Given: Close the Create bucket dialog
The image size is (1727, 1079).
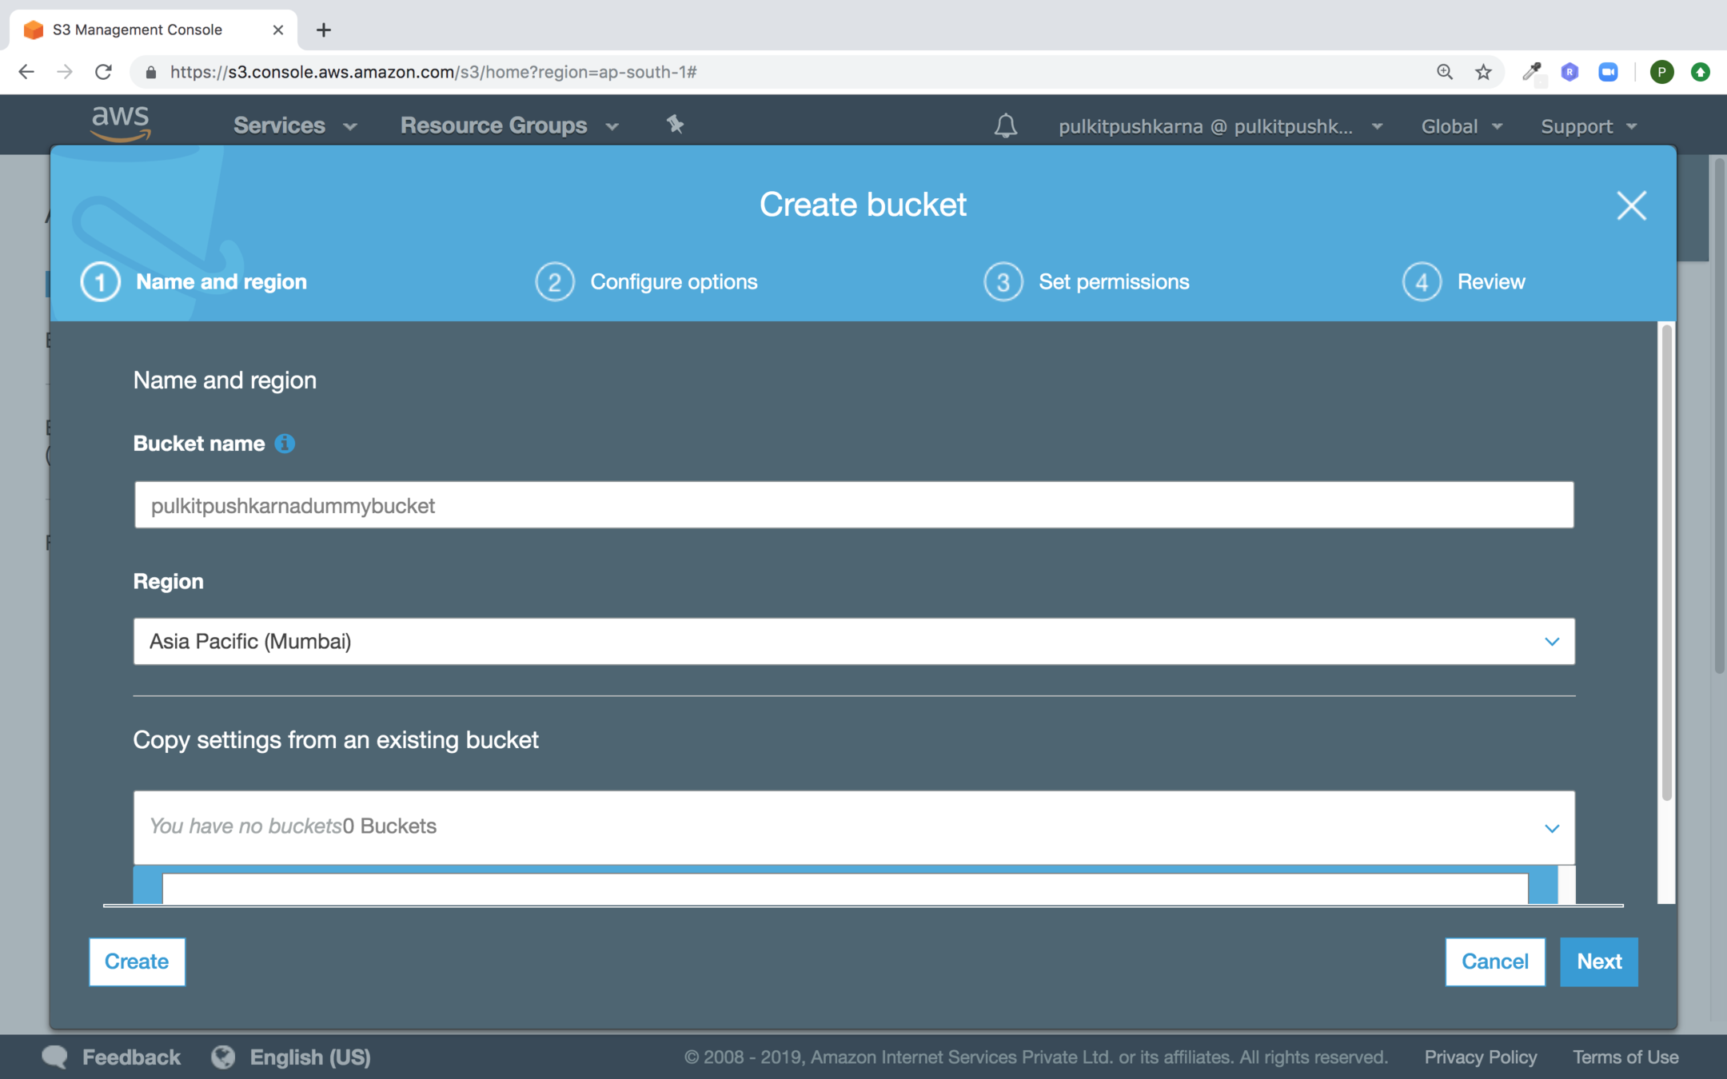Looking at the screenshot, I should [1631, 205].
